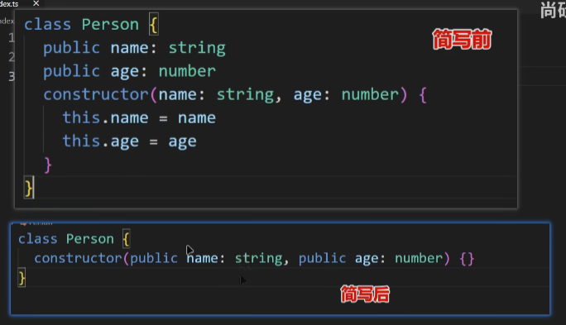This screenshot has width=566, height=325.
Task: Click the yellow closing brace of upper class
Action: [29, 188]
